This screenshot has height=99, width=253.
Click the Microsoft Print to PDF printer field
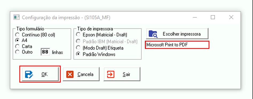tap(177, 45)
